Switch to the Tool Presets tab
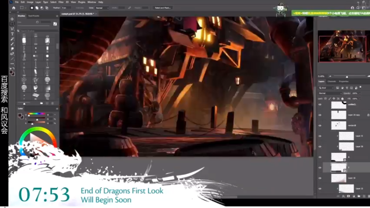 [x=34, y=16]
